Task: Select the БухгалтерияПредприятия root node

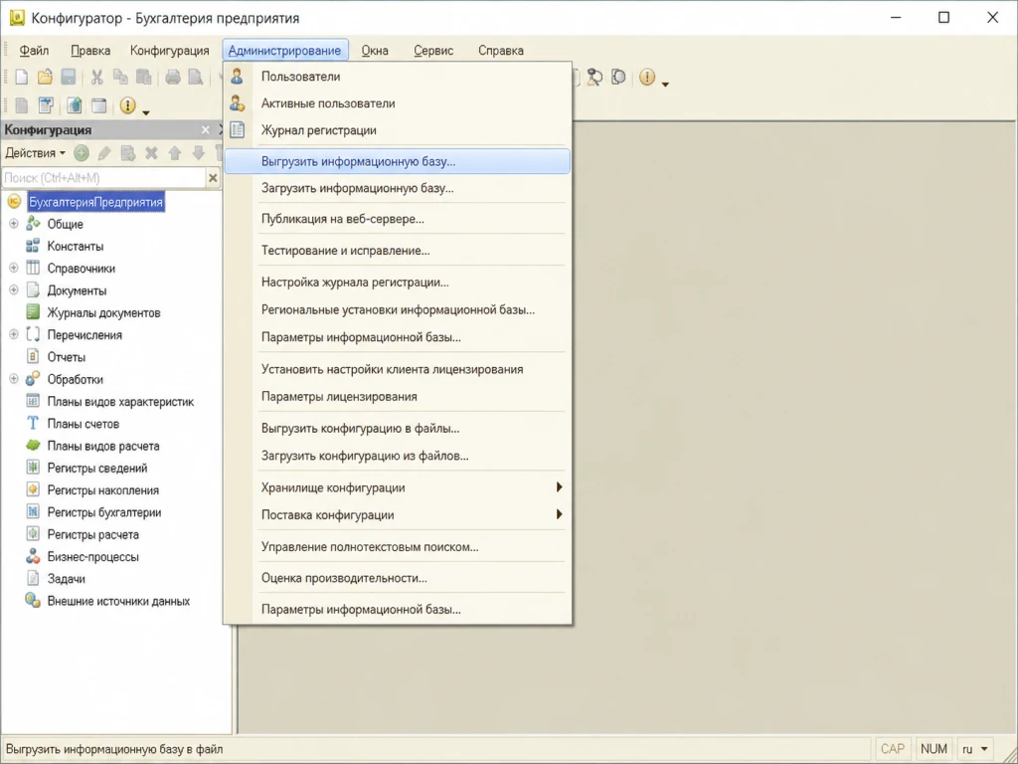Action: [95, 202]
